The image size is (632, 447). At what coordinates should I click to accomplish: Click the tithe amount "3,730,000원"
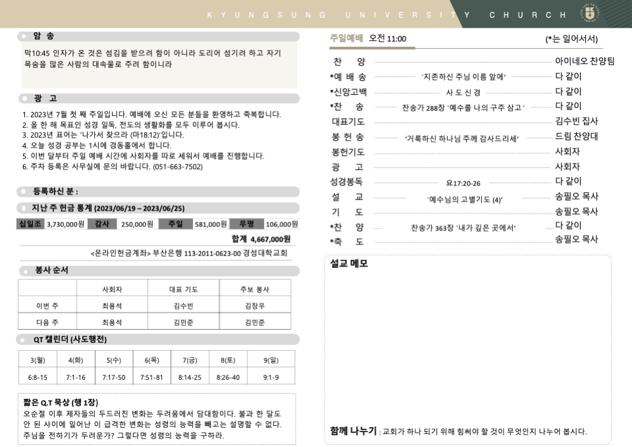(x=66, y=224)
